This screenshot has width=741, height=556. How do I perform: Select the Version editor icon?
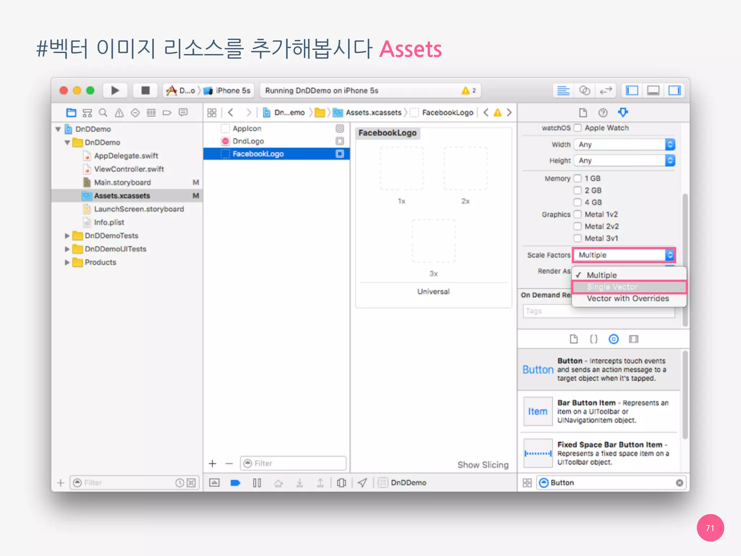(x=606, y=90)
